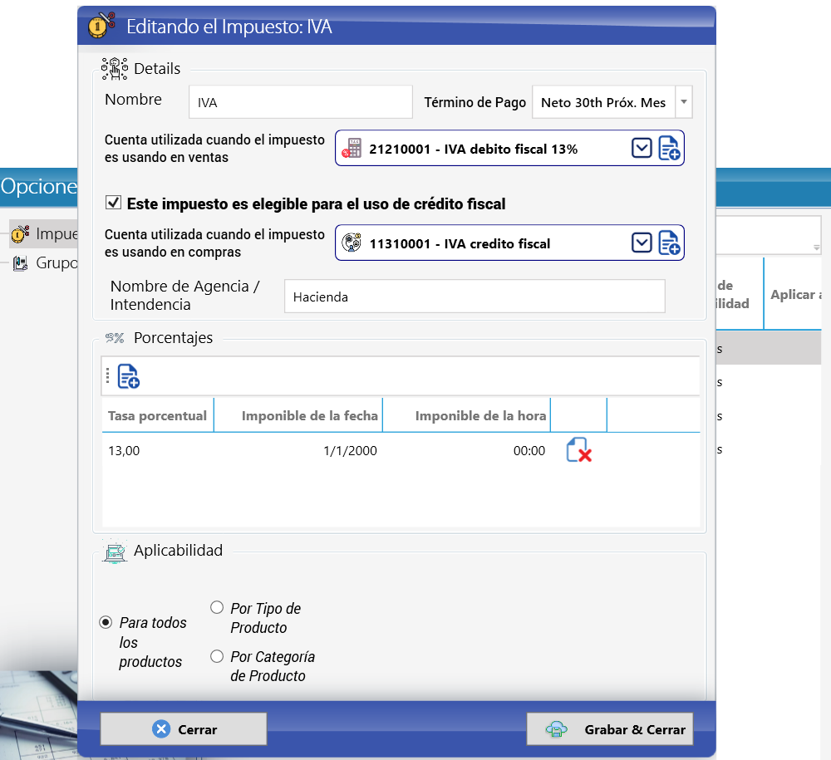
Task: Click the Porcentajes toolbar grip handle
Action: click(x=107, y=375)
